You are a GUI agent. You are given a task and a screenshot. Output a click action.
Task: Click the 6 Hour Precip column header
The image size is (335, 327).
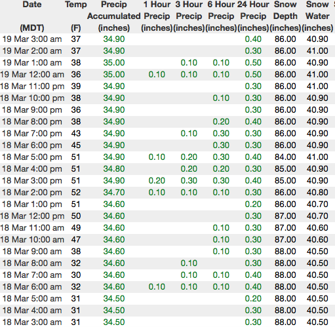point(221,16)
